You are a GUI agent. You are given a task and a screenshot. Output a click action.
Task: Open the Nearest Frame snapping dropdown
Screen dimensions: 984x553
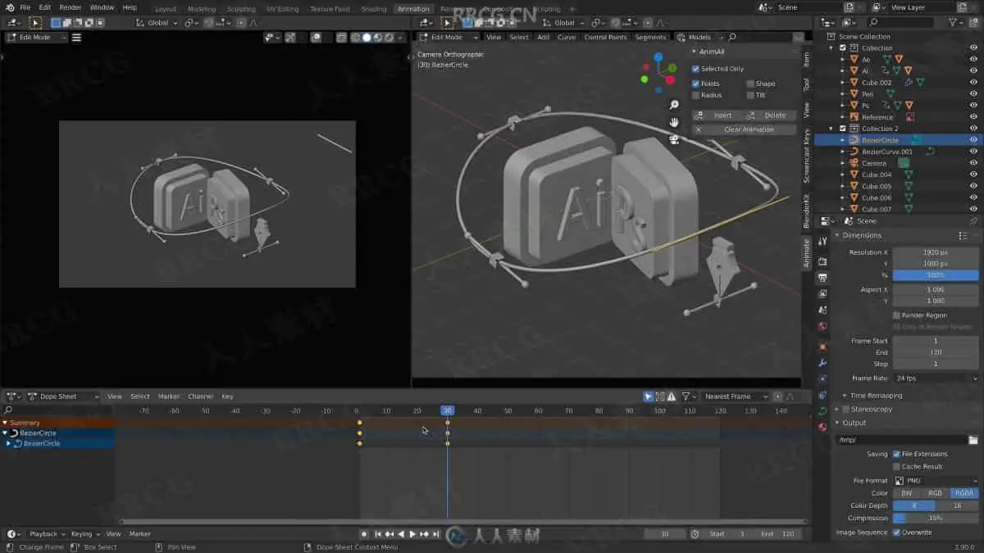[x=736, y=397]
